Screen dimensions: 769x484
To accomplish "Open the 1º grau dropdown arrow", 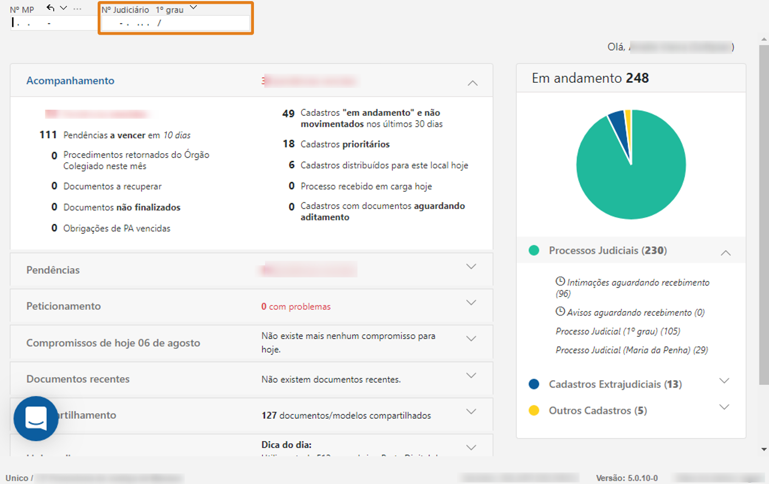I will (193, 8).
